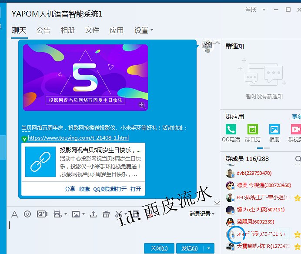Image resolution: width=301 pixels, height=254 pixels.
Task: Switch to the 相册 tab
Action: tap(68, 30)
